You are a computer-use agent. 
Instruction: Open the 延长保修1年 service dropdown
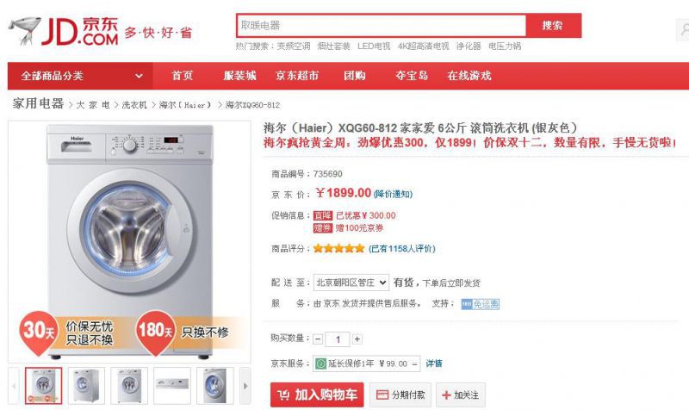point(414,363)
